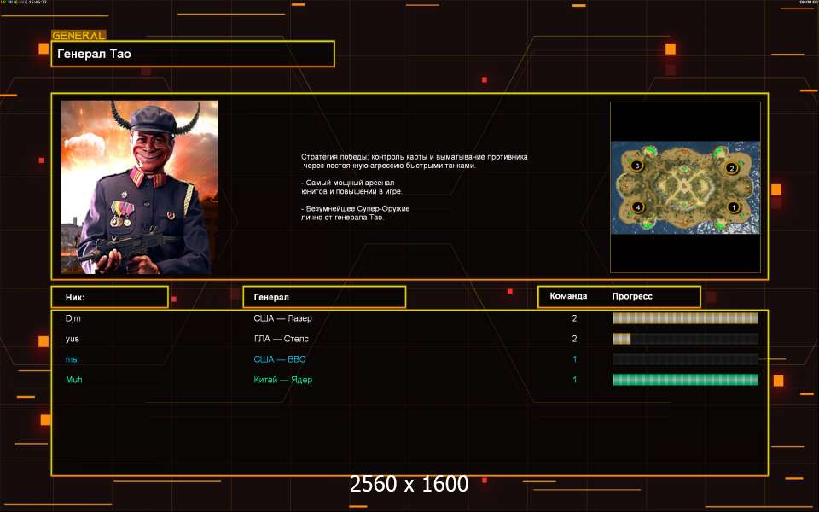
Task: Click msi's empty progress bar
Action: click(686, 359)
